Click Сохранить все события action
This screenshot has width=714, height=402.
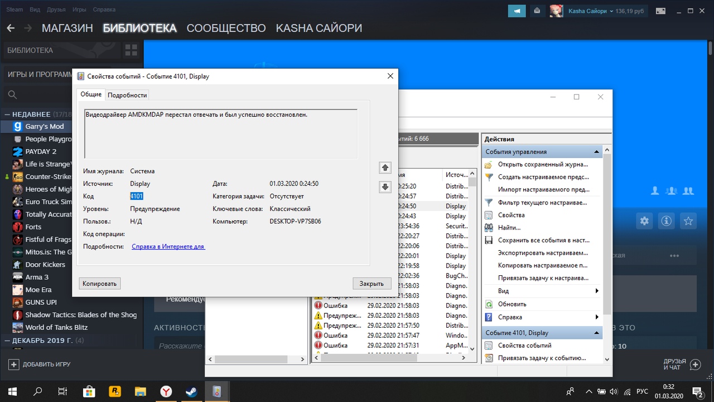[x=543, y=240]
